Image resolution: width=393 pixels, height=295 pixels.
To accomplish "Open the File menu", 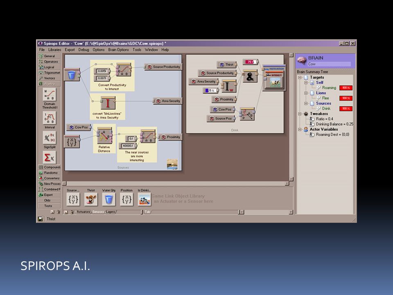I will tap(42, 50).
